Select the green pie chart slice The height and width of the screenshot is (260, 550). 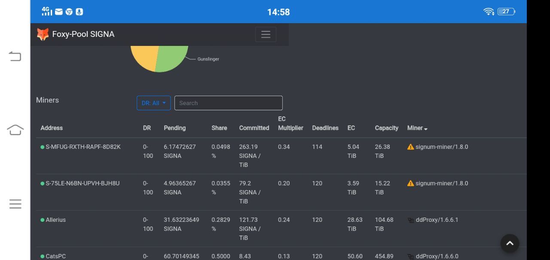point(173,58)
